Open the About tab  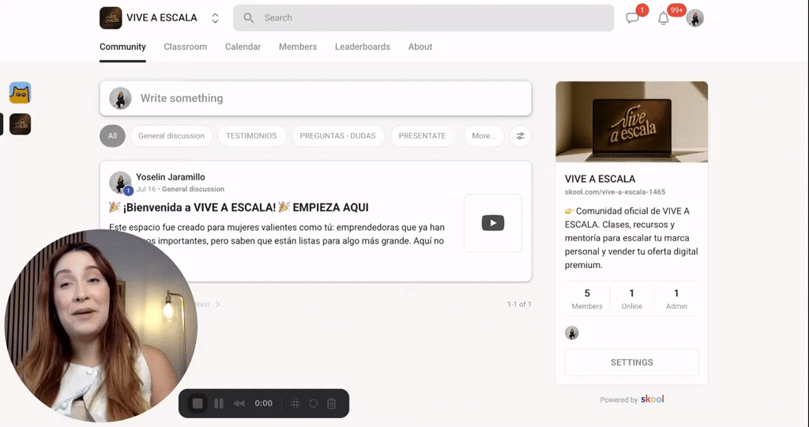(420, 47)
